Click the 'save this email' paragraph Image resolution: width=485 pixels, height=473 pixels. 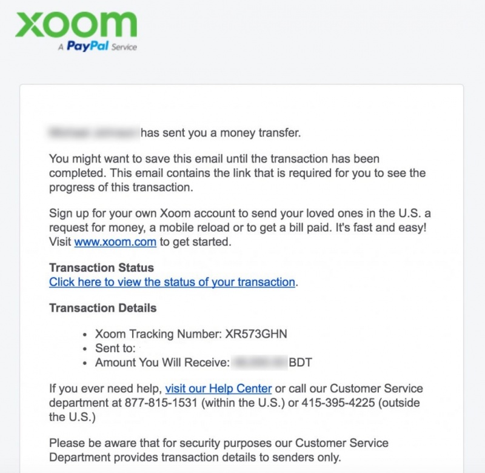[237, 173]
